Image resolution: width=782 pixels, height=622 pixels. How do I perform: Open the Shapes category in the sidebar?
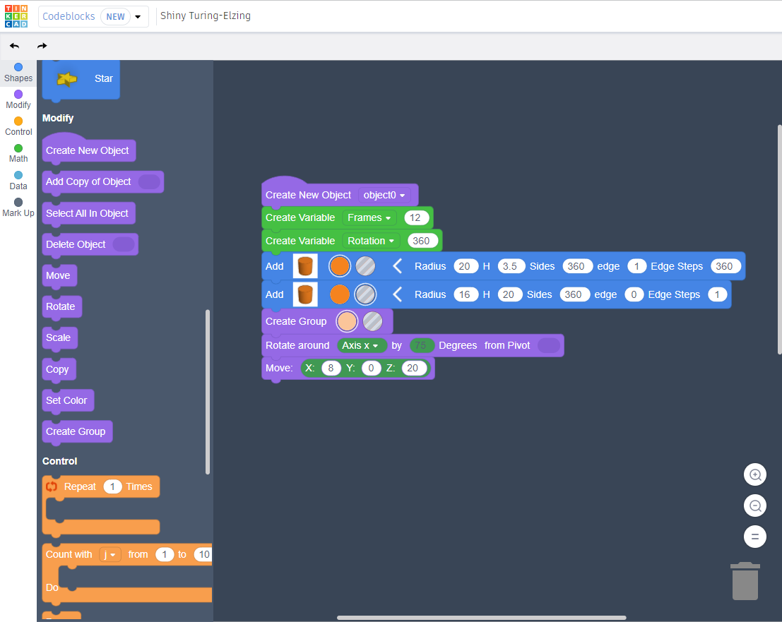(18, 71)
